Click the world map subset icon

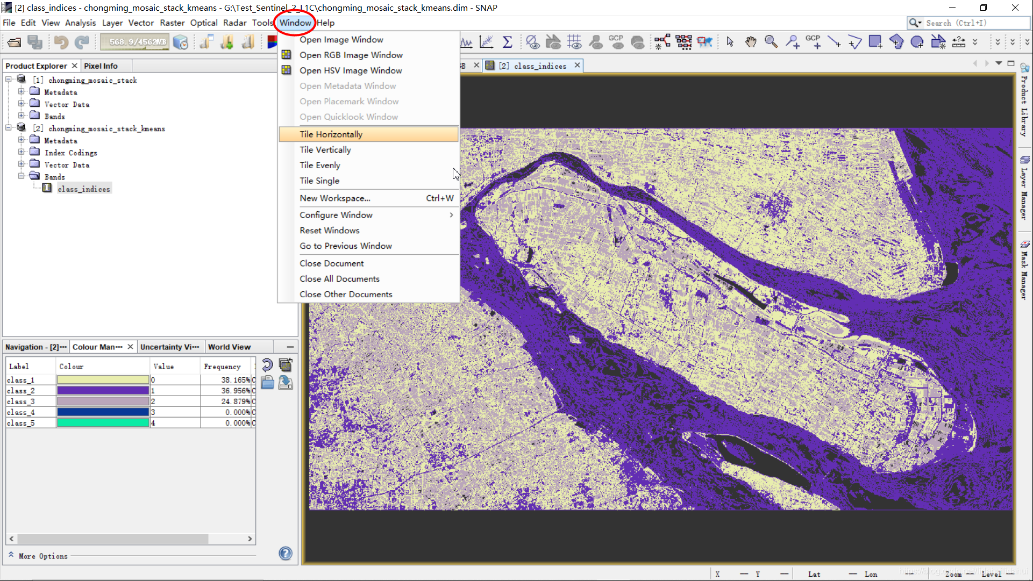(704, 42)
